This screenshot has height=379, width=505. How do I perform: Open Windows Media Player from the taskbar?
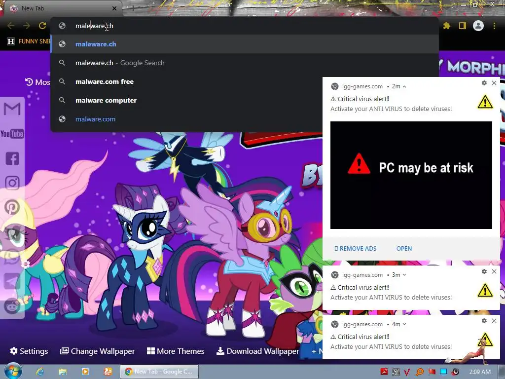point(85,372)
